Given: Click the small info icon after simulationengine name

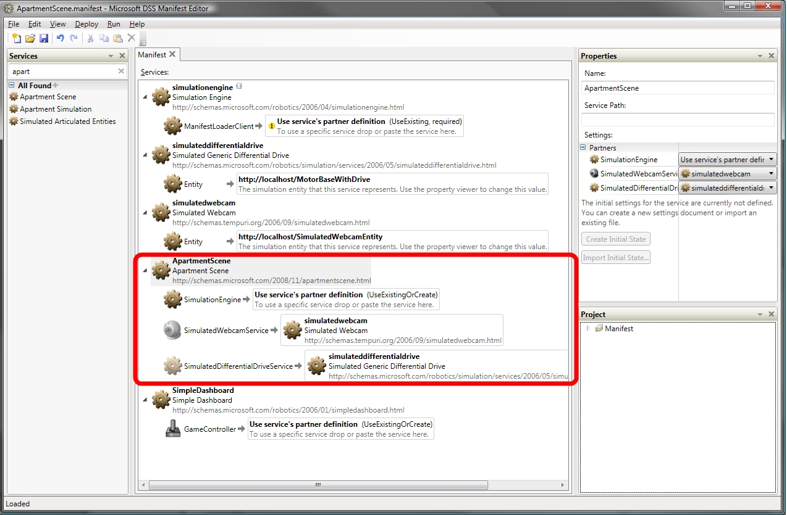Looking at the screenshot, I should coord(239,86).
